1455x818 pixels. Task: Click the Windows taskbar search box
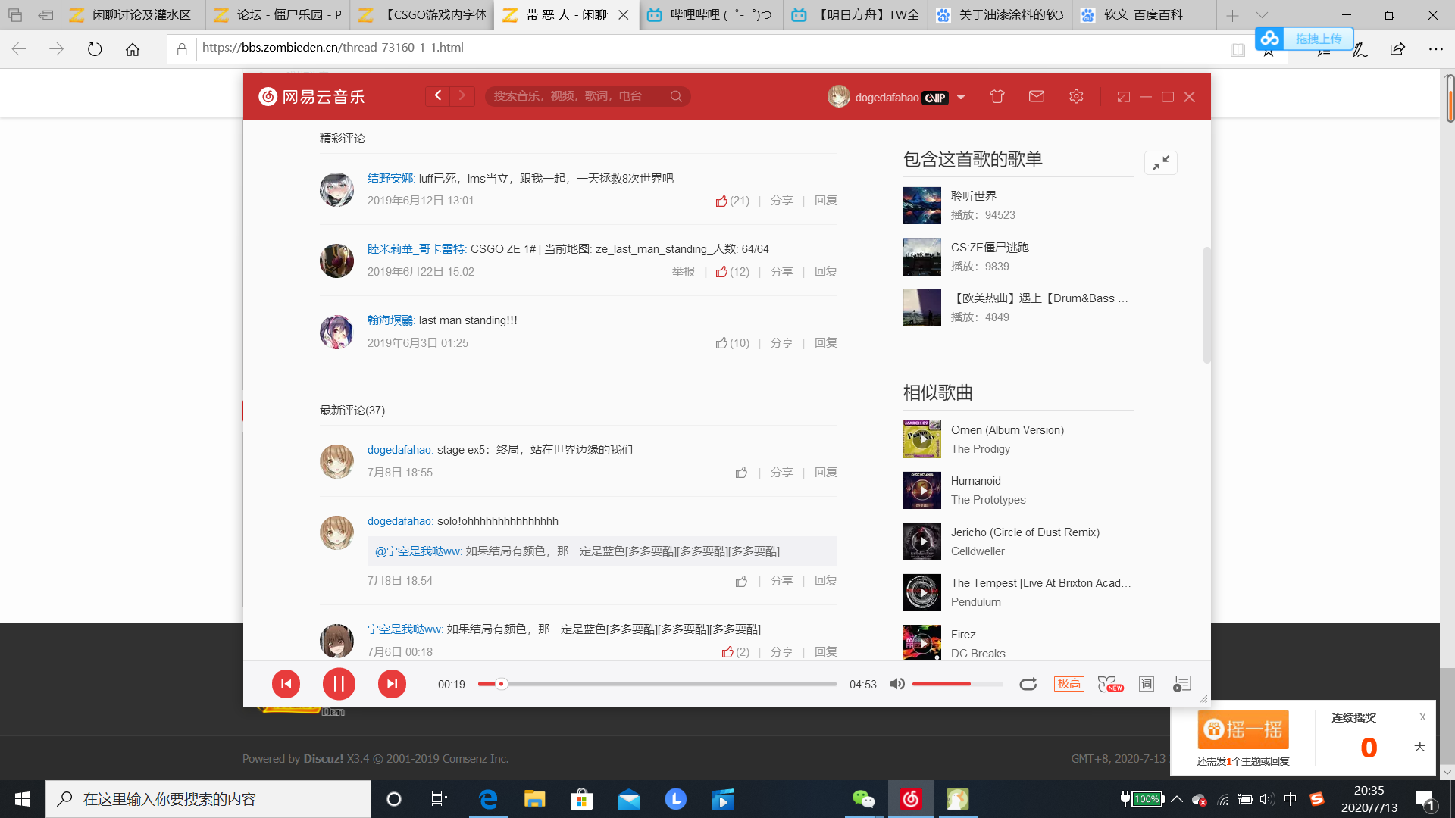click(x=205, y=798)
